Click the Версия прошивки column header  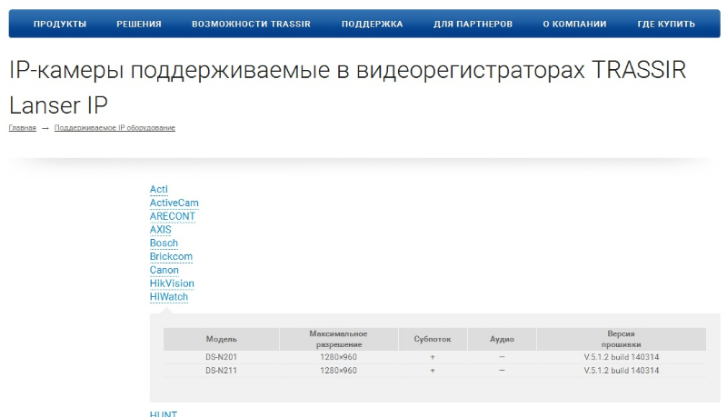622,339
